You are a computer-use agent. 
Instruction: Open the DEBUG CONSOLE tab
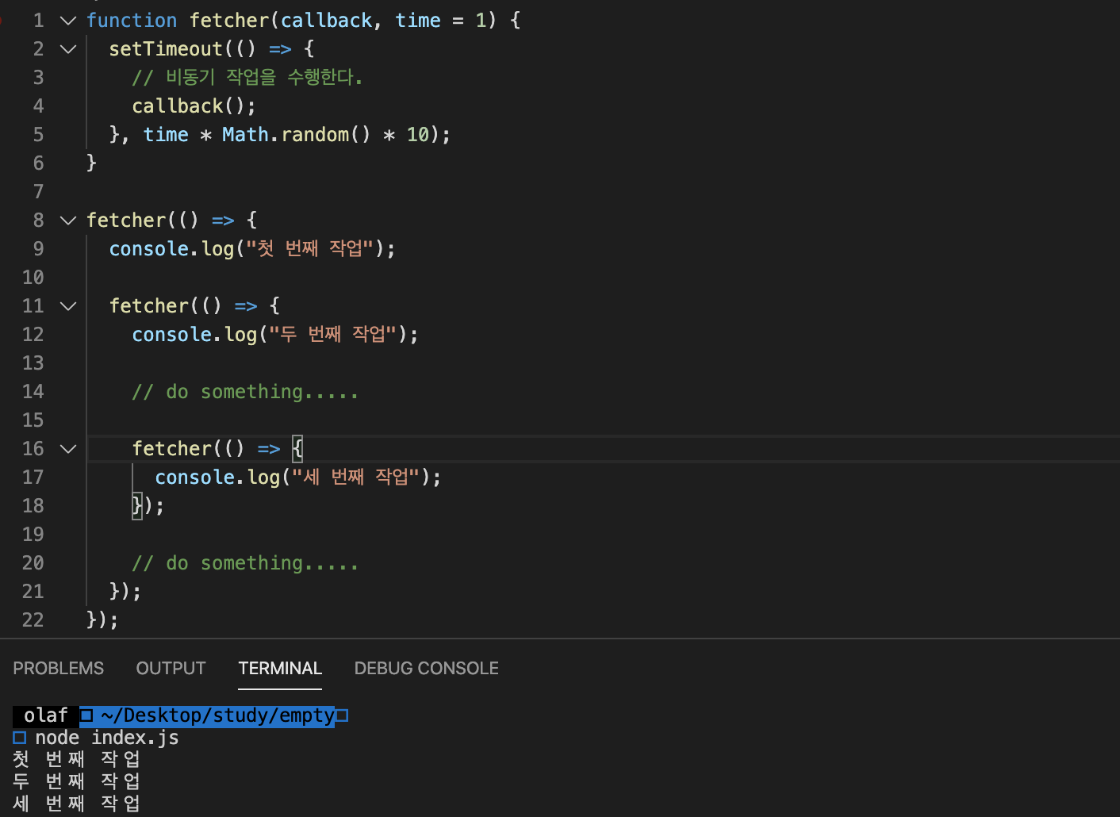click(x=427, y=669)
